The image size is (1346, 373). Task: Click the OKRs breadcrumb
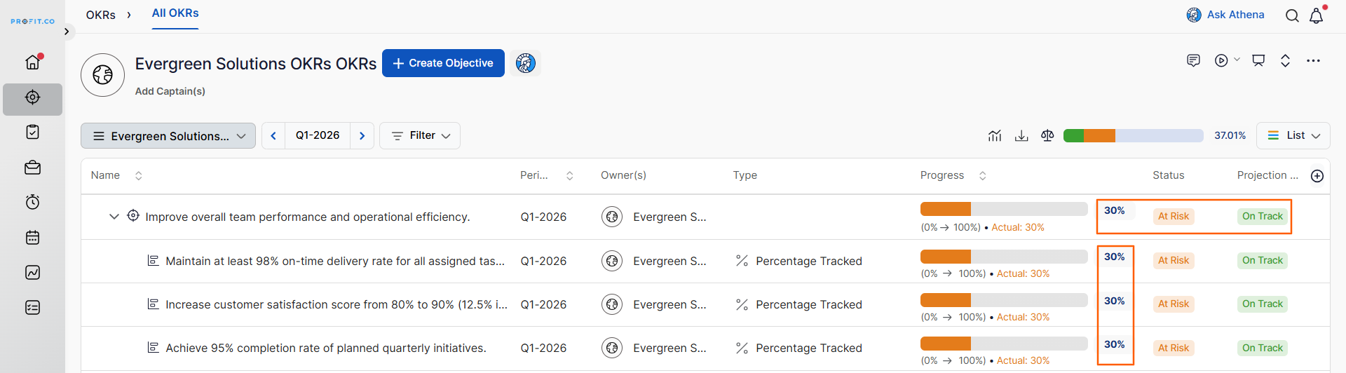[100, 15]
